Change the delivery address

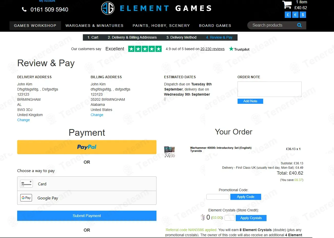click(x=24, y=120)
